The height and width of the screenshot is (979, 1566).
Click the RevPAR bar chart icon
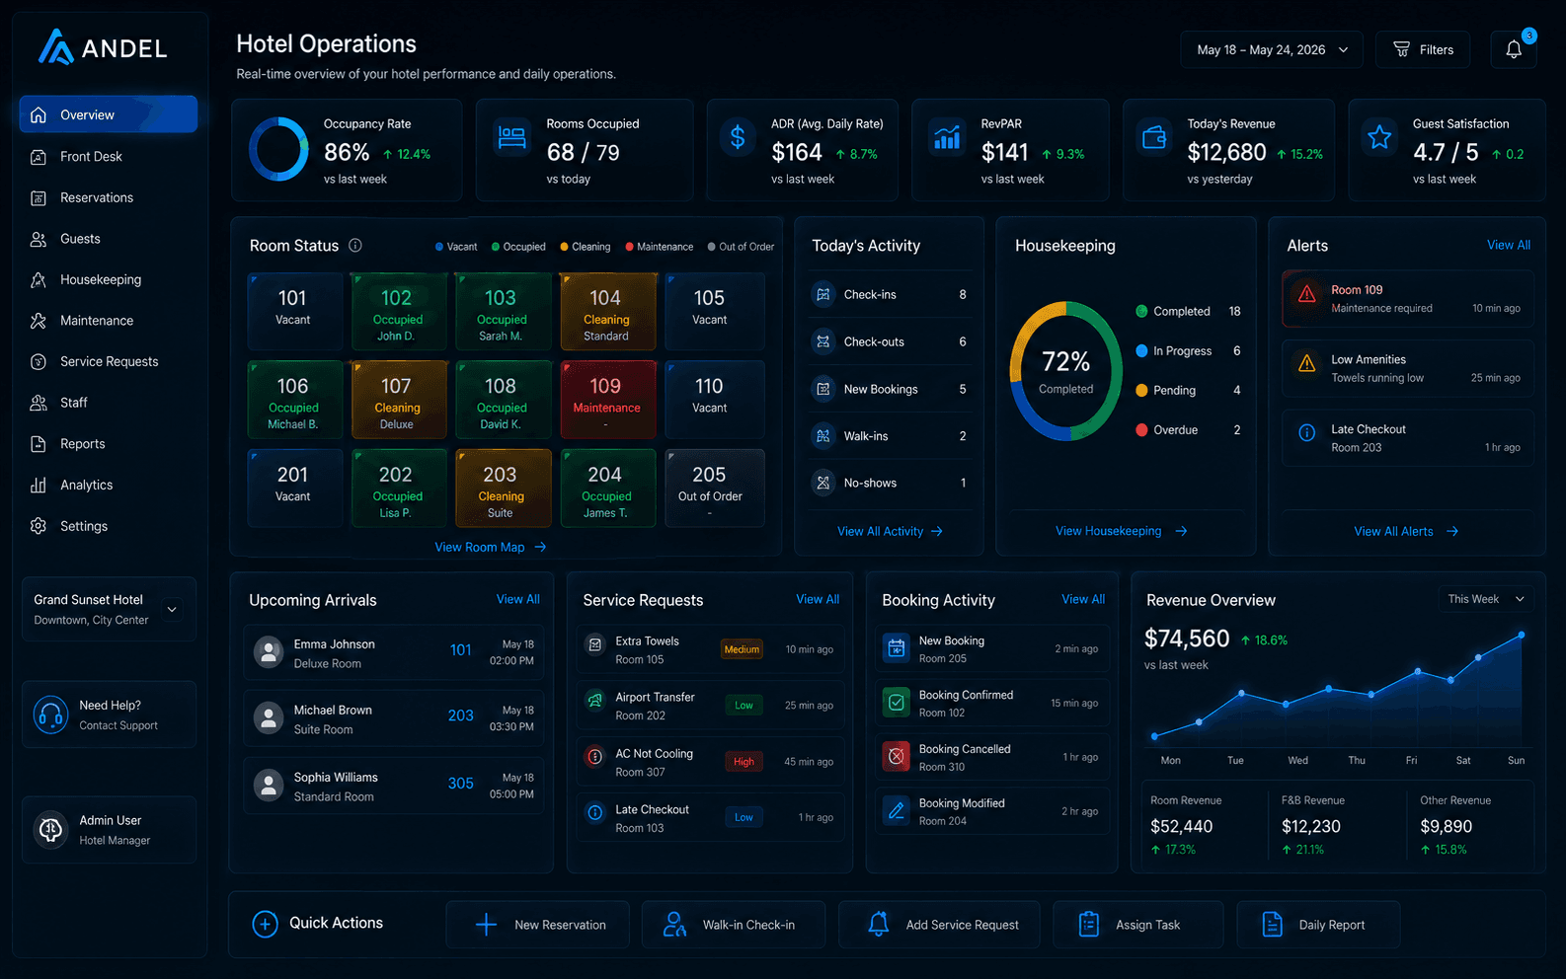pyautogui.click(x=947, y=137)
